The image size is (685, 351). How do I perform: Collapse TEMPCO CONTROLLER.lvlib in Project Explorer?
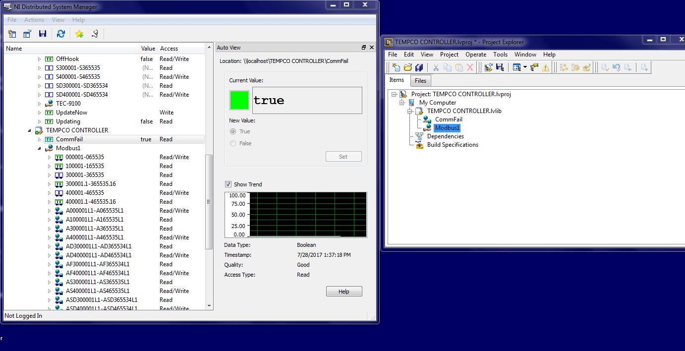click(x=410, y=111)
